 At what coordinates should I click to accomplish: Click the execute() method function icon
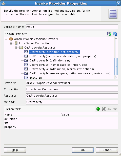[x=26, y=77]
